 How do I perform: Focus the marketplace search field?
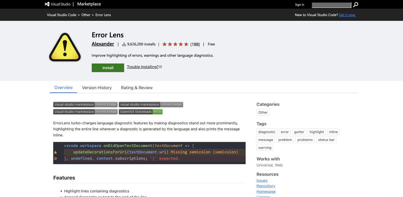point(331,5)
